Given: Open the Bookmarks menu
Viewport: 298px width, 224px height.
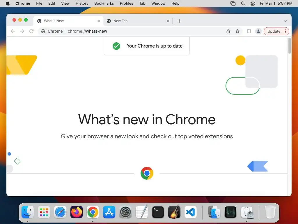Looking at the screenshot, I should coord(104,3).
